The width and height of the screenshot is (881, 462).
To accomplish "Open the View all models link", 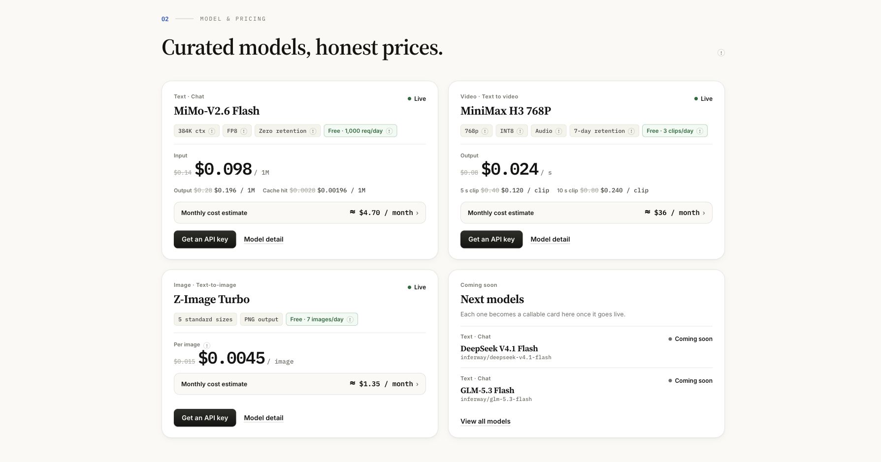I will (x=485, y=421).
